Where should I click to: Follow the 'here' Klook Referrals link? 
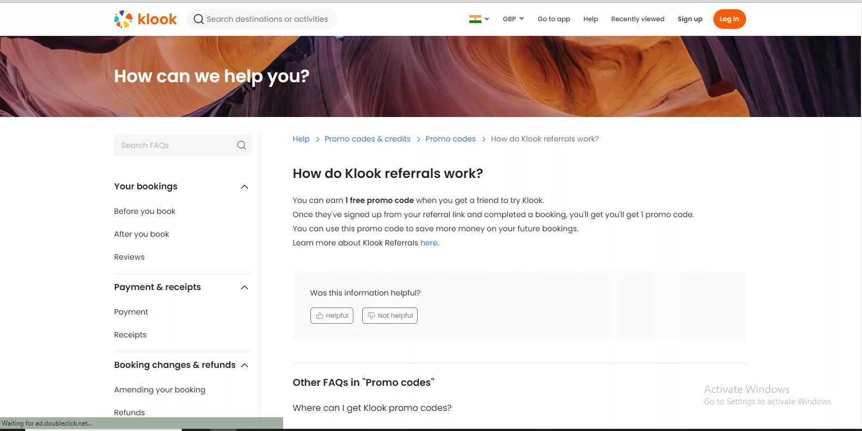(x=429, y=243)
